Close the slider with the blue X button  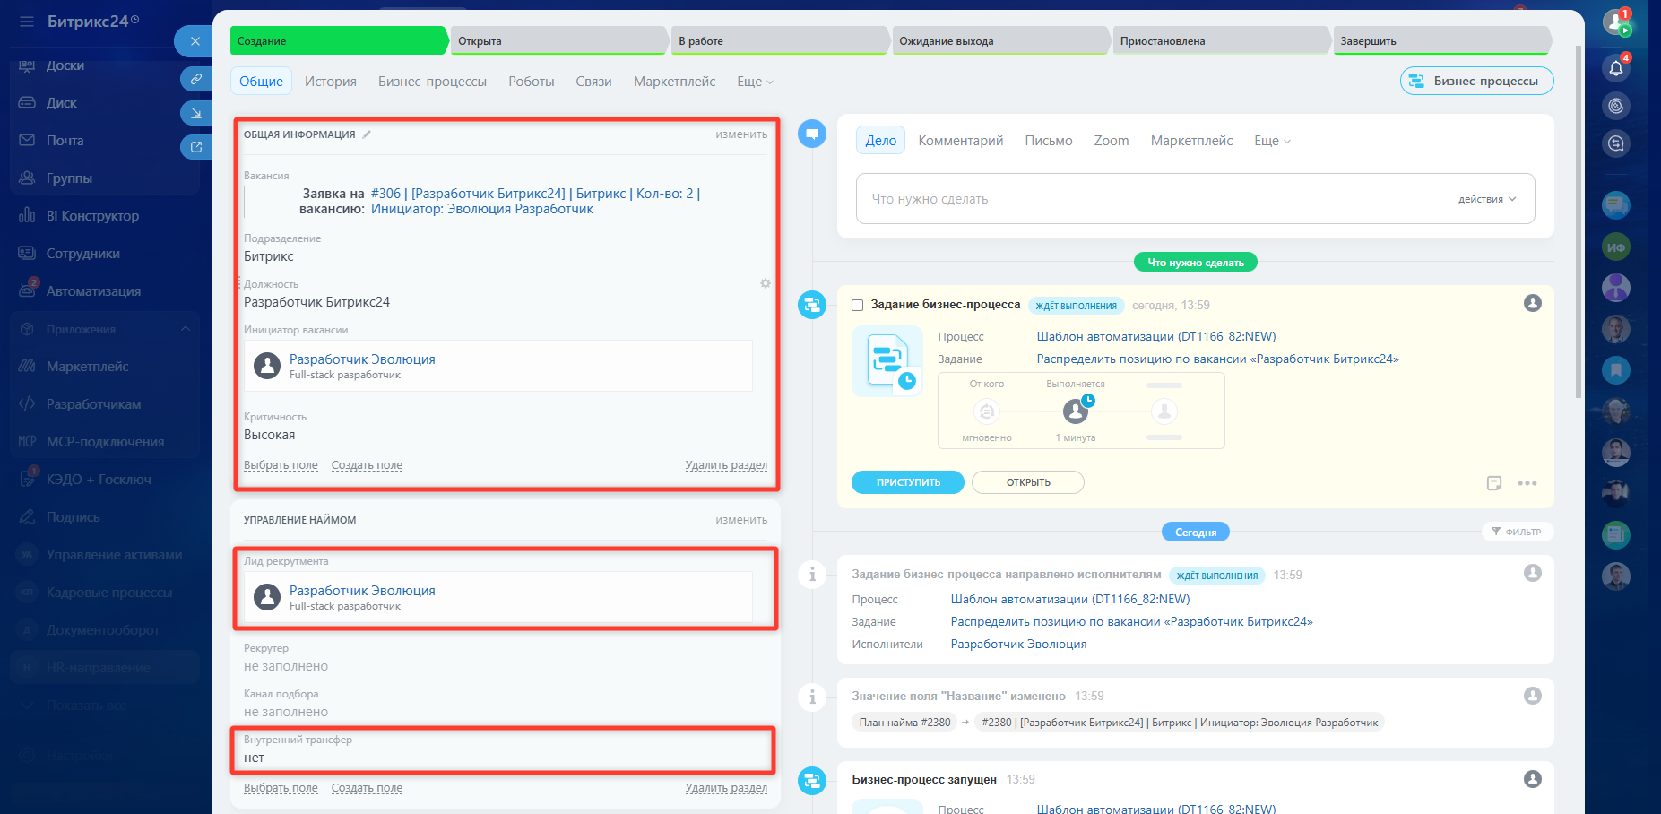[x=195, y=41]
